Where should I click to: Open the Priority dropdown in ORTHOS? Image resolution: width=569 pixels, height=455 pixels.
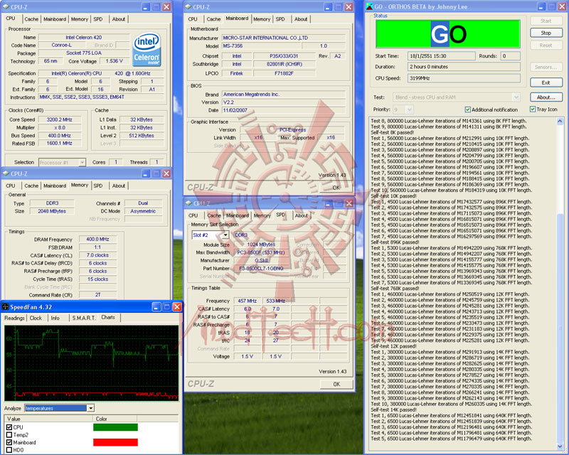410,109
